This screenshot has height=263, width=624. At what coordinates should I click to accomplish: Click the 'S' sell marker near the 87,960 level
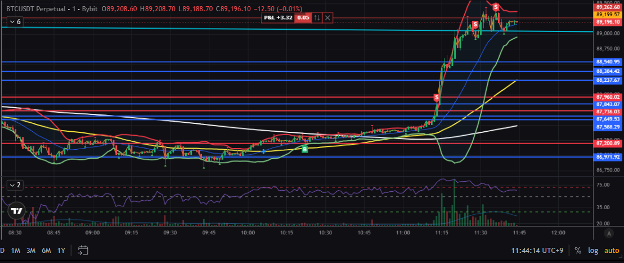point(437,98)
